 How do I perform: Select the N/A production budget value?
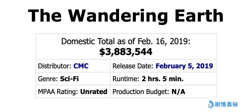tap(178, 92)
